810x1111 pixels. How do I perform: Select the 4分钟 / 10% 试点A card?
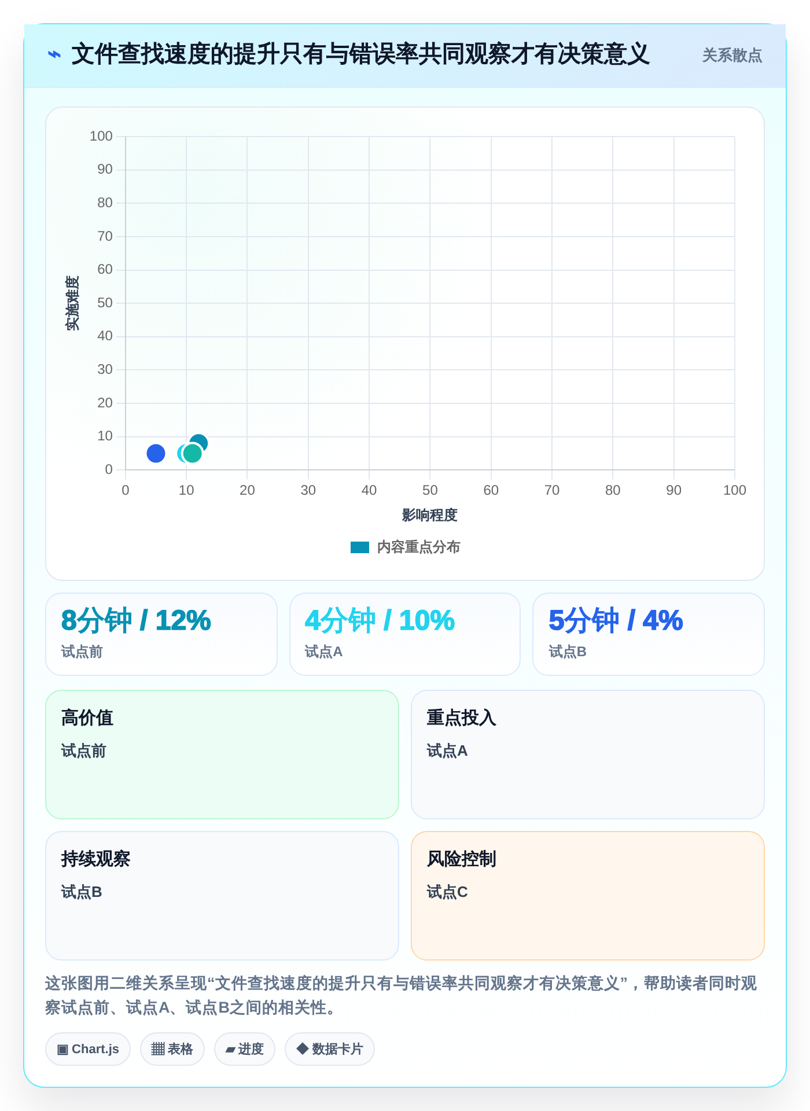405,634
